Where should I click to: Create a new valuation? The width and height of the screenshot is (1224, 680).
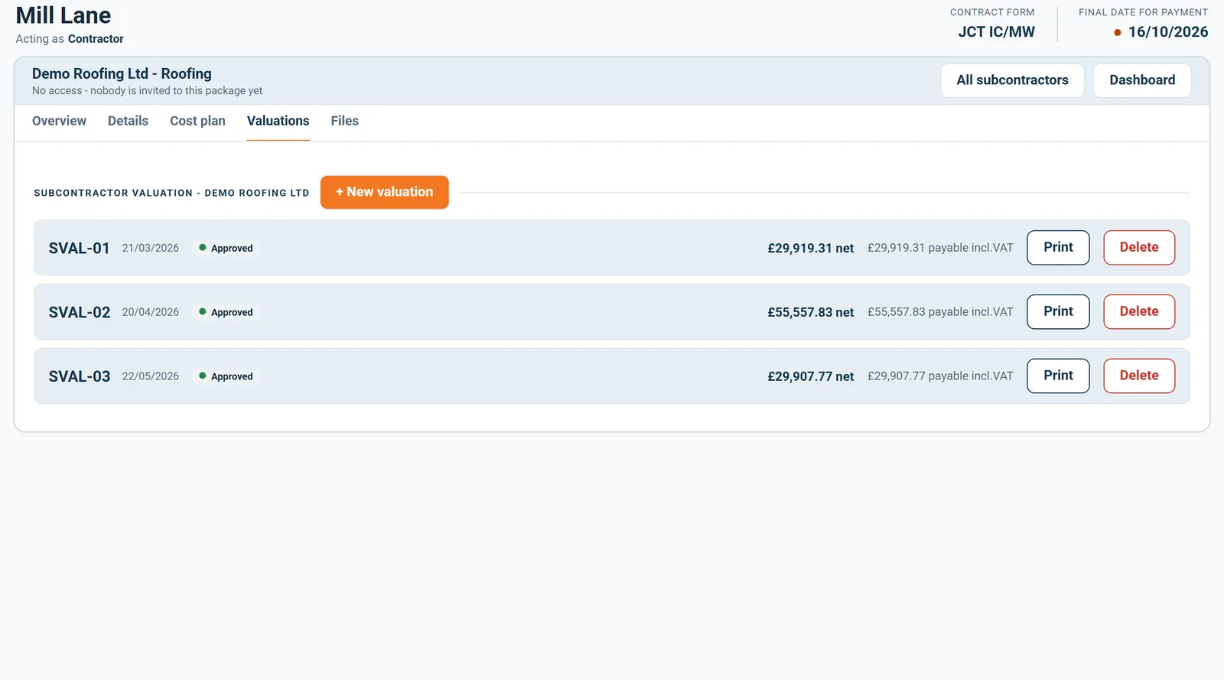point(384,192)
